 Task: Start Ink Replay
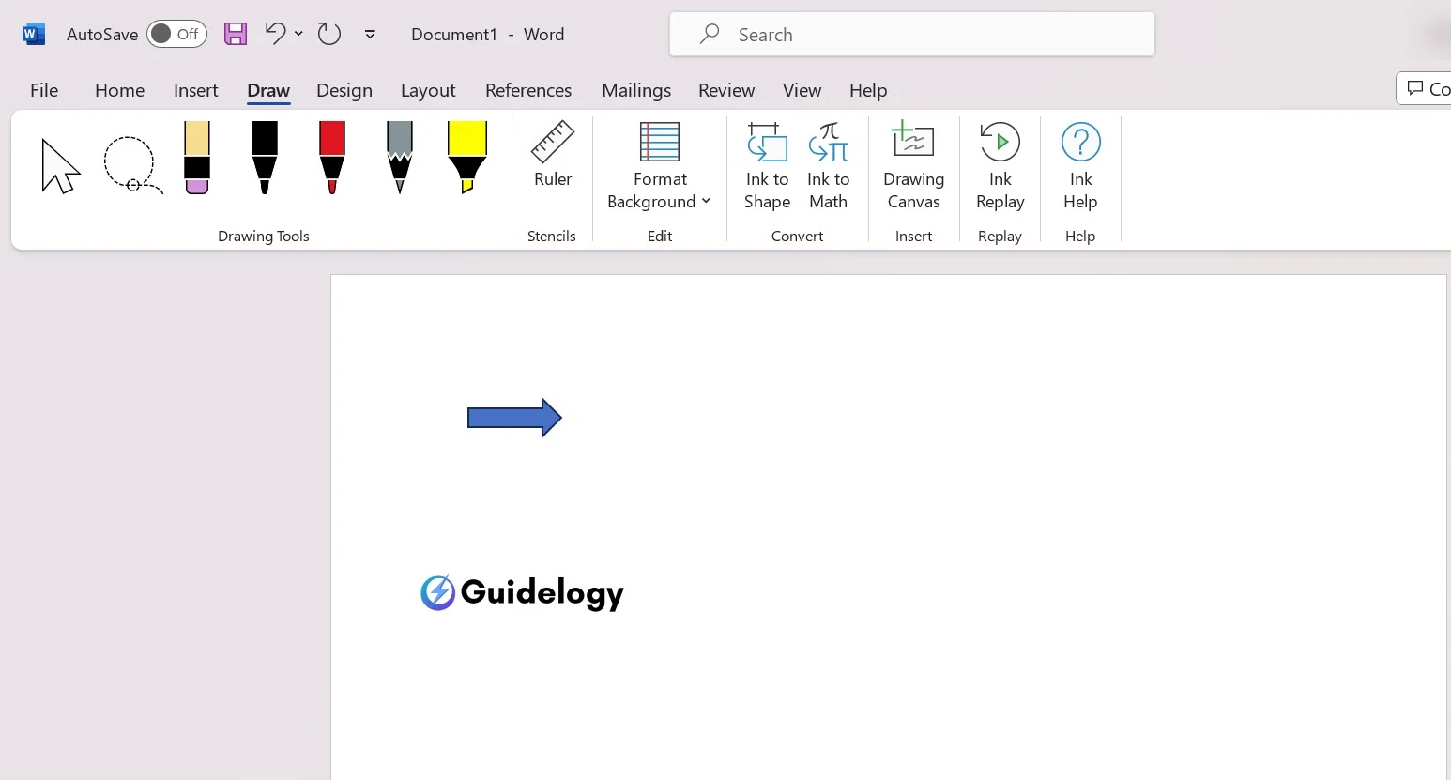click(x=1000, y=167)
